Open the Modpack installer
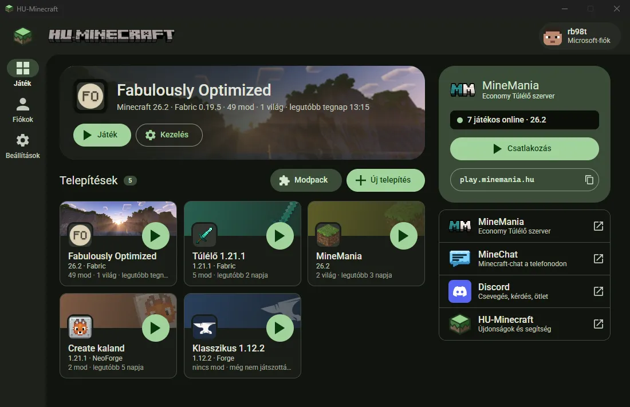 click(x=306, y=180)
